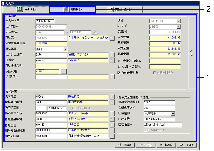Viewport: 214px width, 151px height.
Task: Click the 未承認 approval status text
Action: coord(40,71)
